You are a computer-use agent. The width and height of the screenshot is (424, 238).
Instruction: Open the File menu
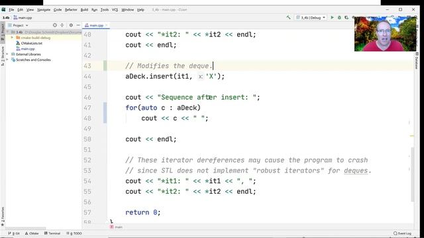click(x=11, y=9)
